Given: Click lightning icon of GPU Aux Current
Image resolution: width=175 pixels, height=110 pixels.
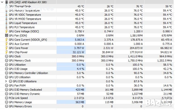Looking at the screenshot, I should (x=7, y=44).
